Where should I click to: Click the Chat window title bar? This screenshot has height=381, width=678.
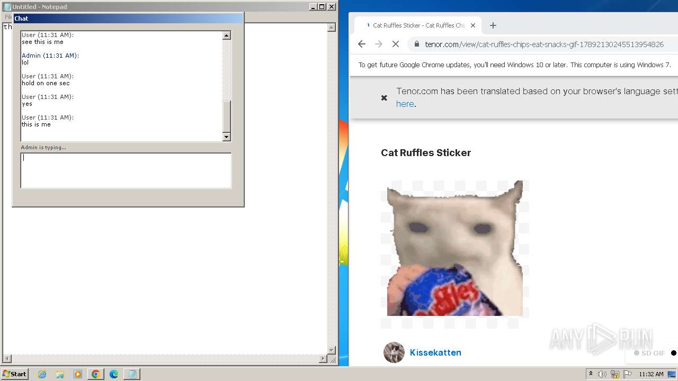128,18
